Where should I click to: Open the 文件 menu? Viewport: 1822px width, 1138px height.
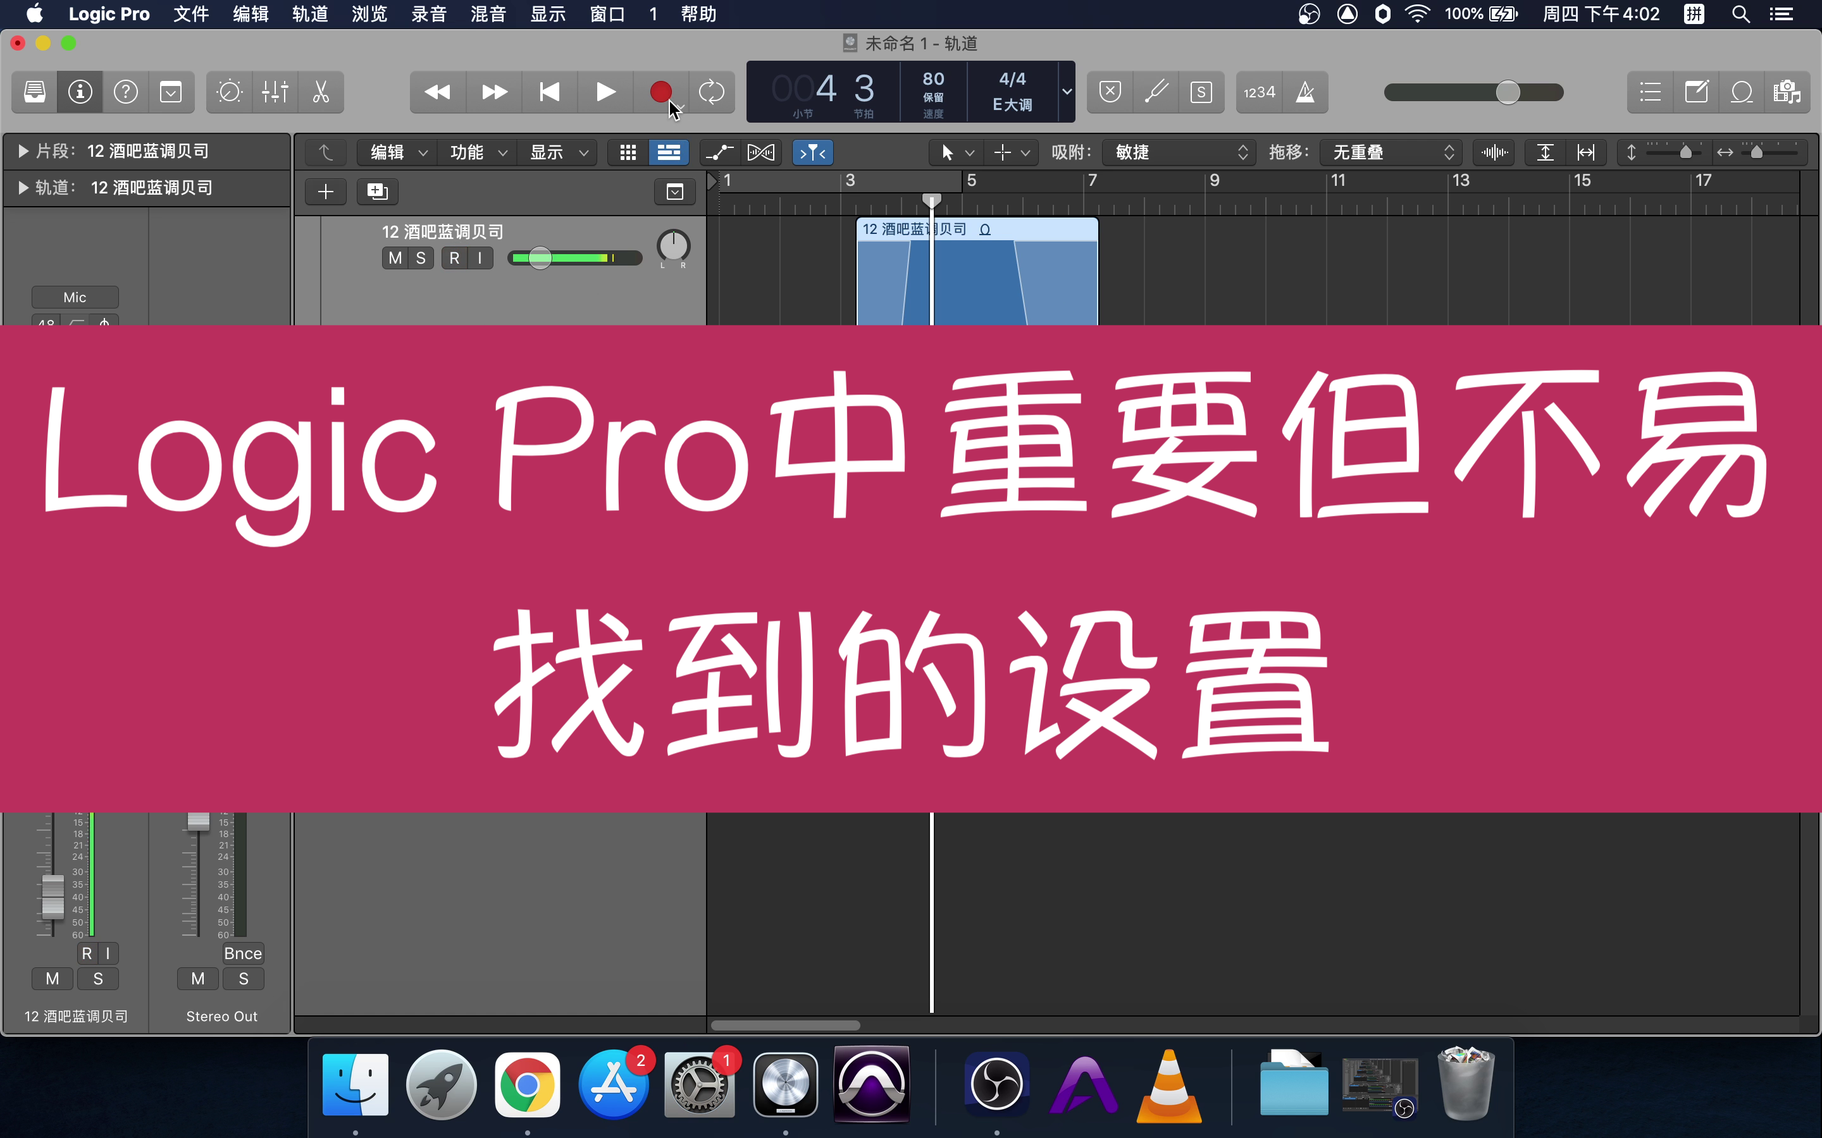coord(191,13)
